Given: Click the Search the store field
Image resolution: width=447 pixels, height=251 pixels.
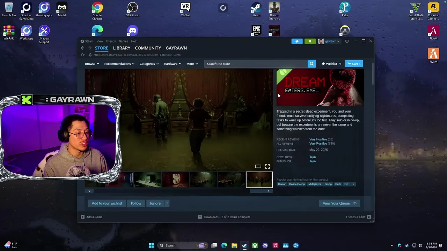Looking at the screenshot, I should tap(256, 64).
